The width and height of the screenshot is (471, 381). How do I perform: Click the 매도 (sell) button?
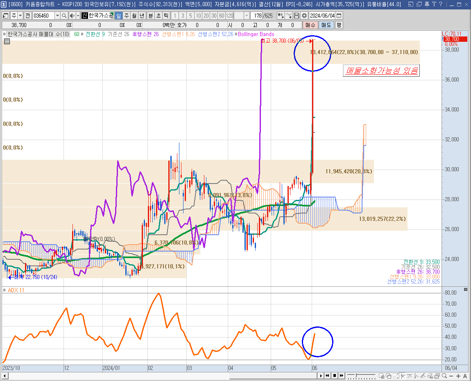[x=326, y=25]
